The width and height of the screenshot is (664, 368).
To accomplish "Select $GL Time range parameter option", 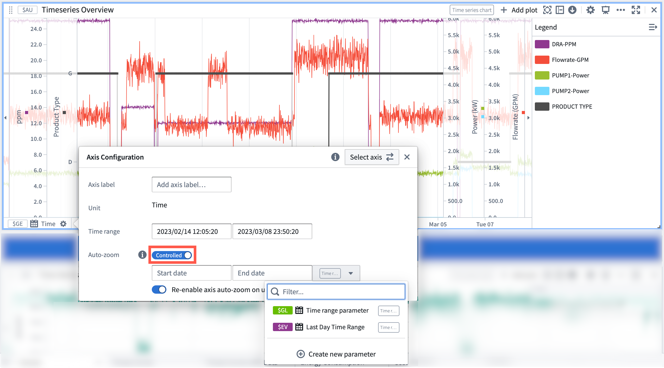I will tap(336, 311).
